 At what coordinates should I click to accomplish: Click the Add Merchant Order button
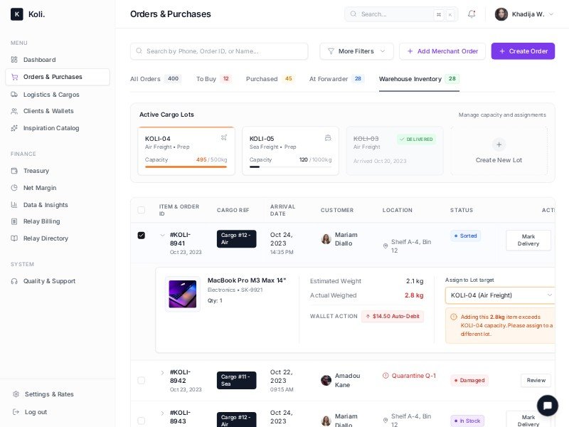coord(442,51)
